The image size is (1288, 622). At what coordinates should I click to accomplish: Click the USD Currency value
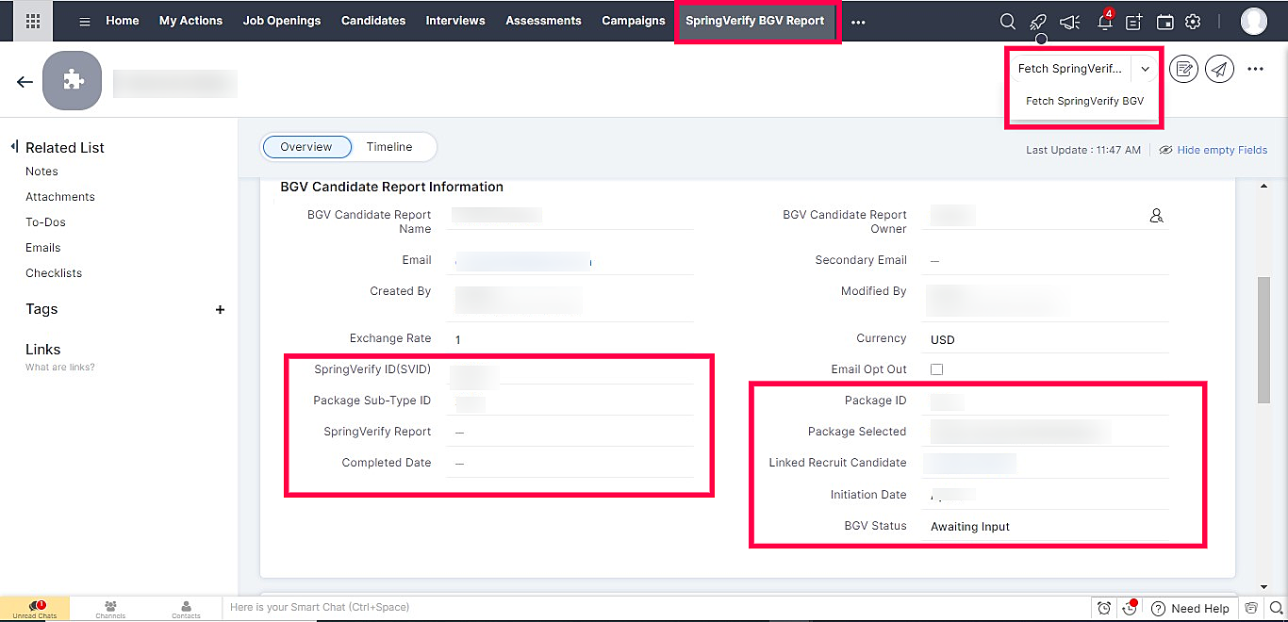943,339
